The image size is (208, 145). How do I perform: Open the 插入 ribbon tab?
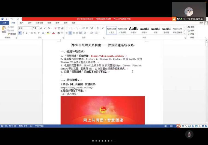pos(21,23)
